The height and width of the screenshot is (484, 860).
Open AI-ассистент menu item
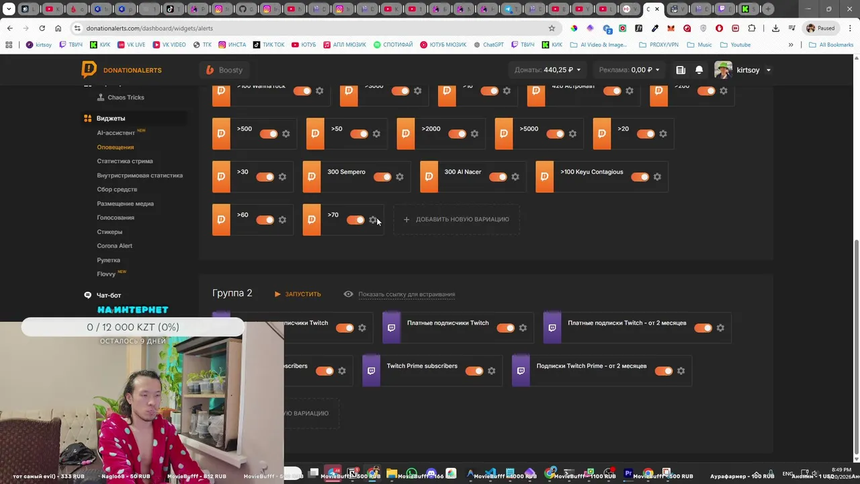click(116, 133)
